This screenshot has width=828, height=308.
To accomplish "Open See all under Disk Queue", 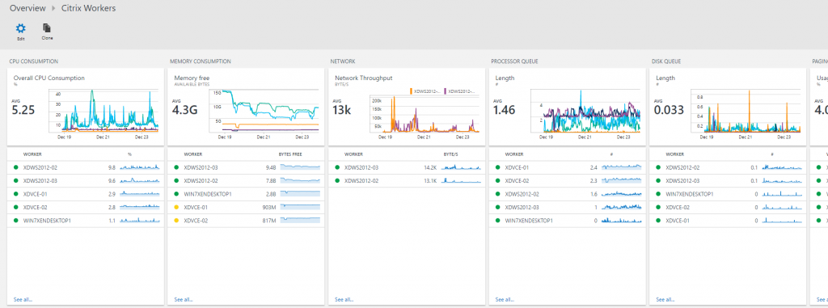I will click(666, 300).
